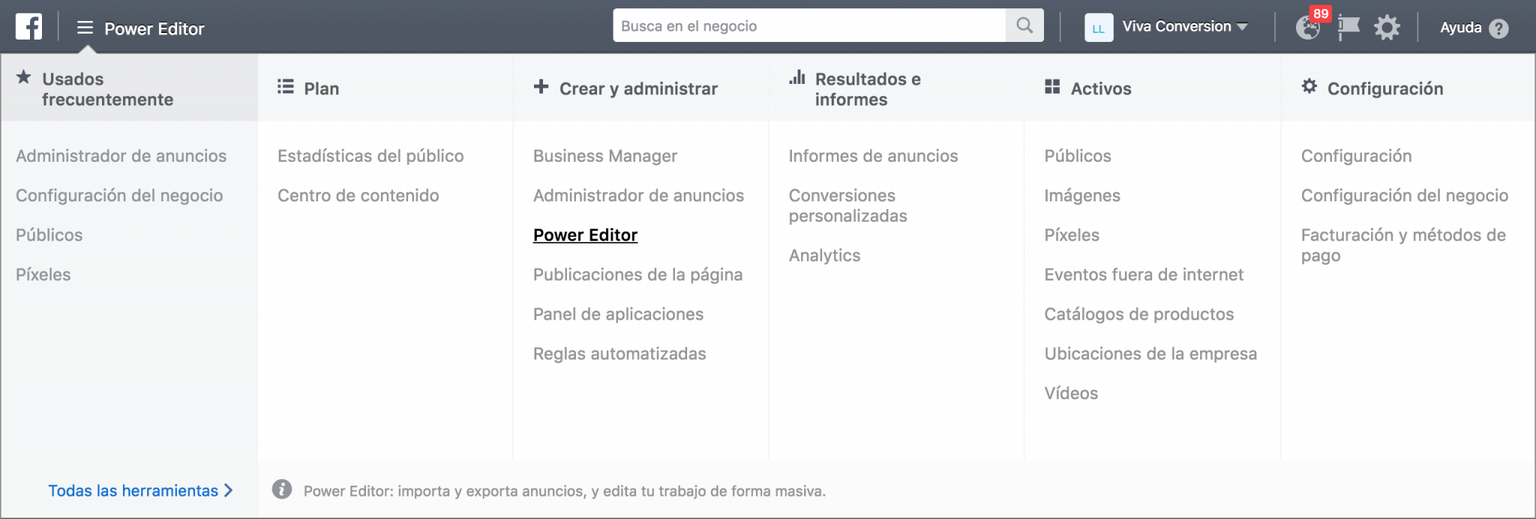Viewport: 1536px width, 519px height.
Task: Open Eventos fuera de internet
Action: click(1144, 275)
